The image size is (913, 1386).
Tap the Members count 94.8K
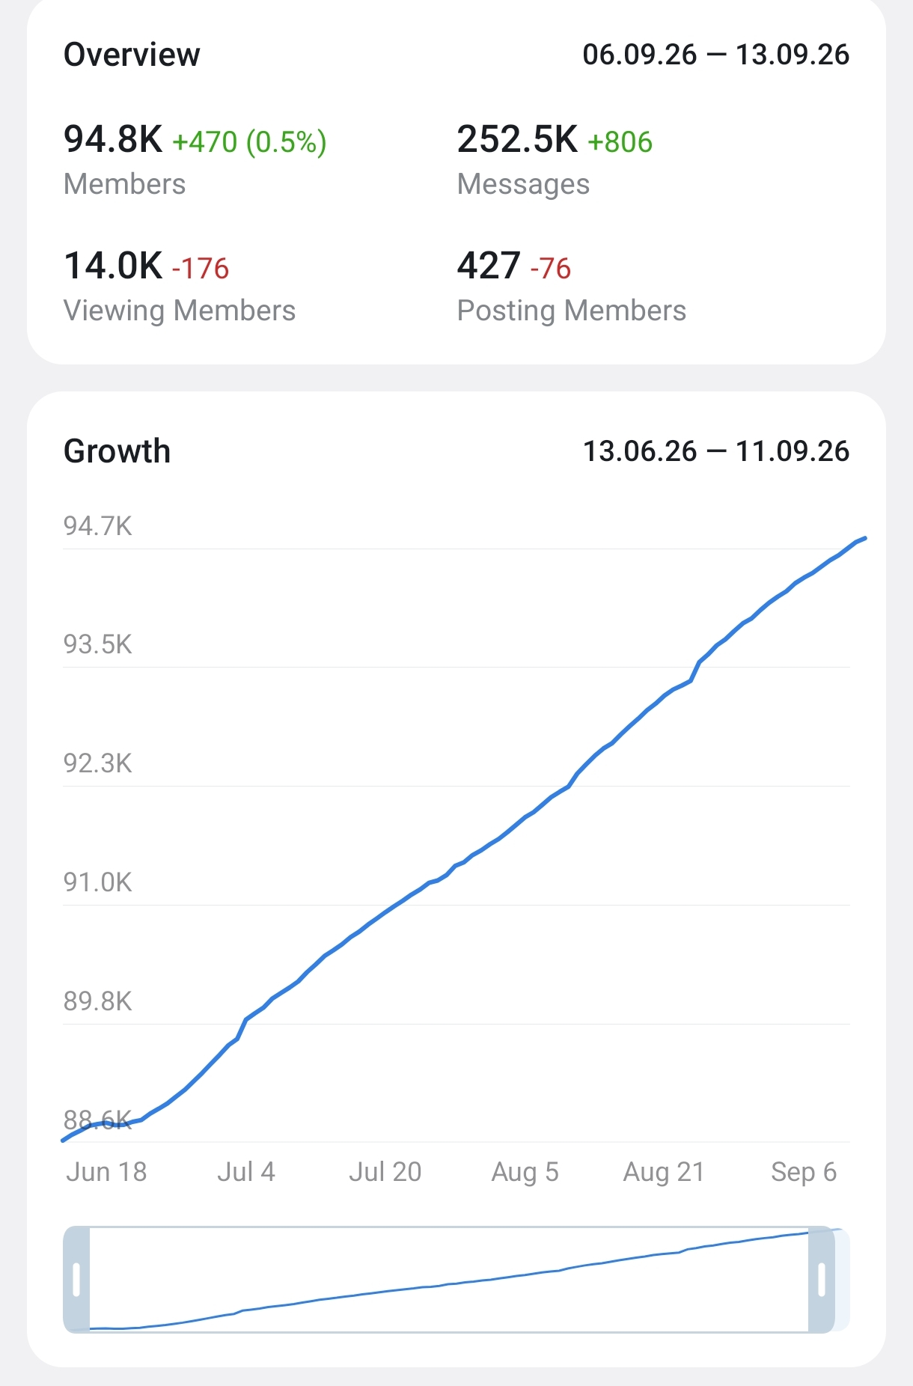point(113,139)
